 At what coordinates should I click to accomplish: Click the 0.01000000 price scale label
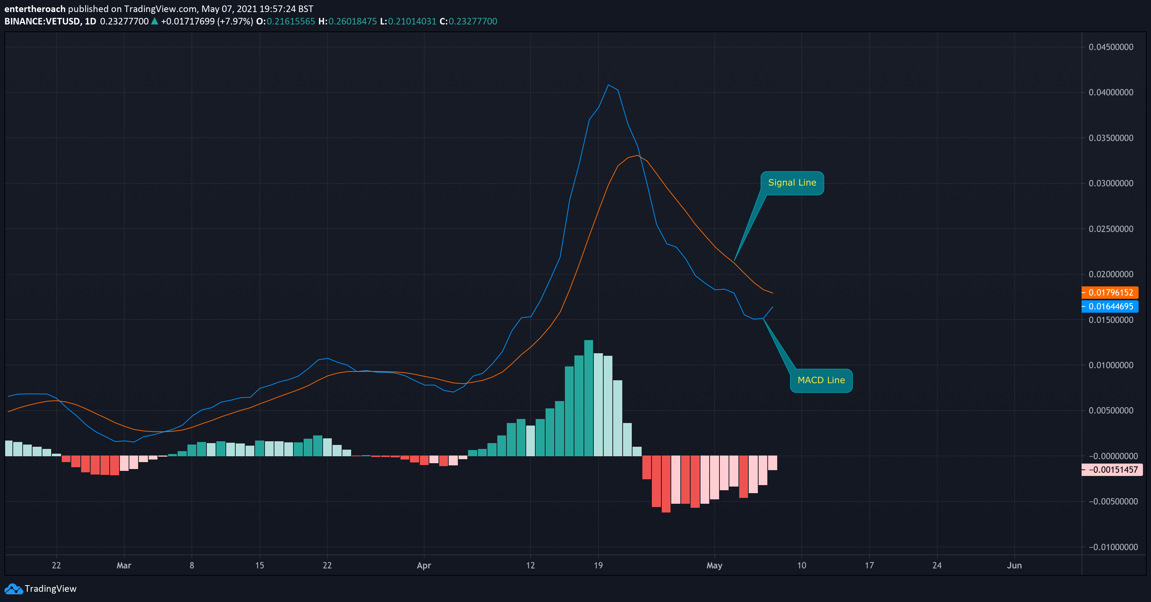pos(1111,365)
